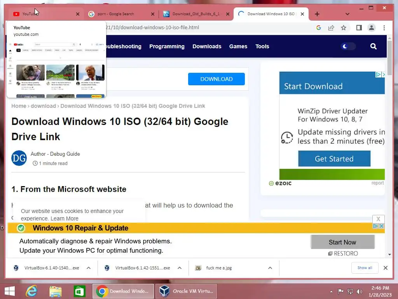
Task: Open the Windows Start button
Action: pos(10,291)
